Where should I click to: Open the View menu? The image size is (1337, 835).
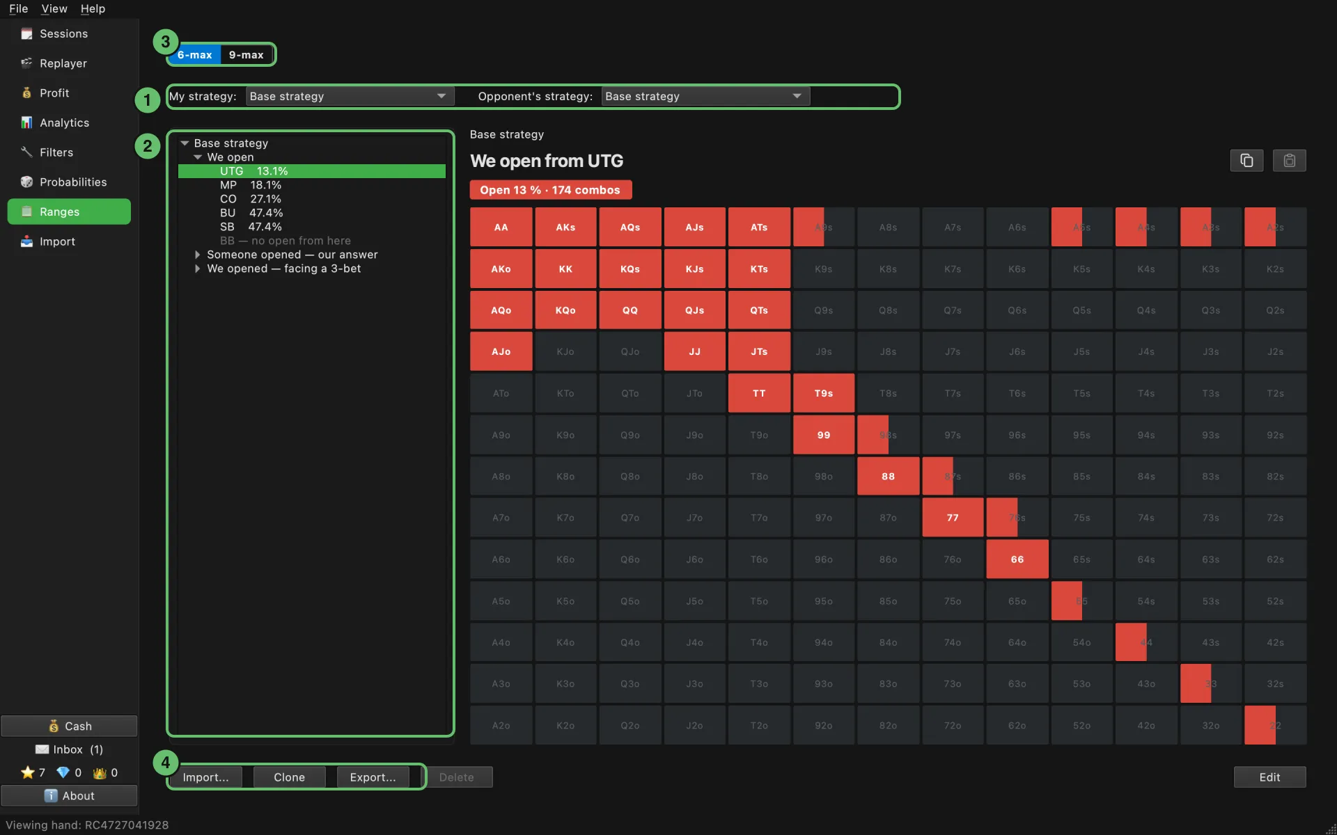click(x=54, y=8)
